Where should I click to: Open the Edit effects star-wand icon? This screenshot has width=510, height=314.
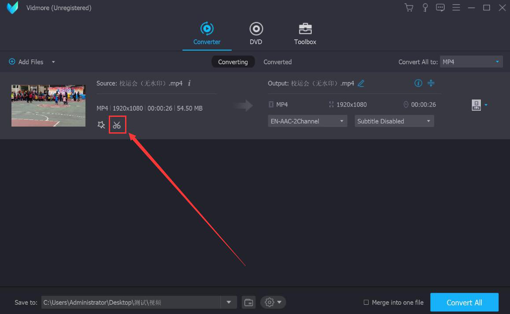101,125
